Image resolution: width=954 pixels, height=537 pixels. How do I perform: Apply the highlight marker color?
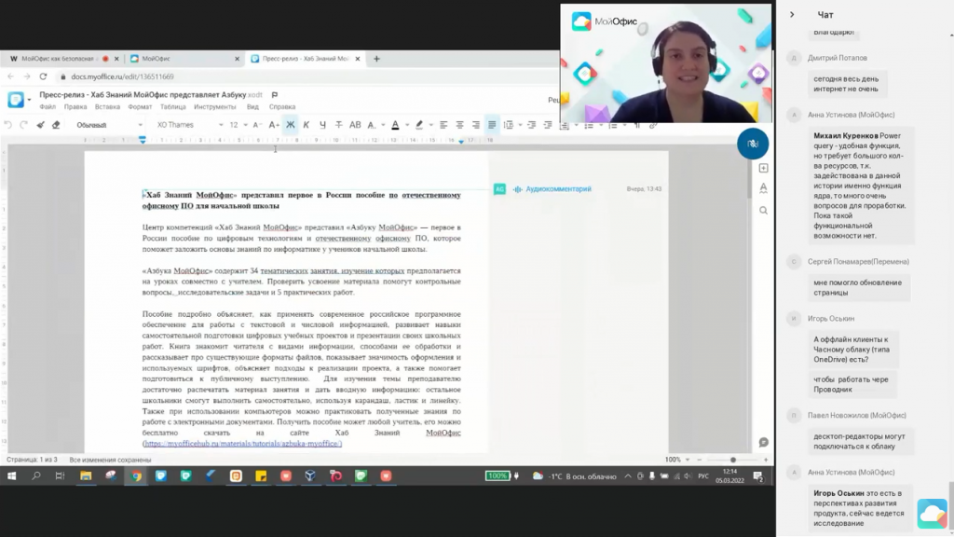click(x=419, y=125)
